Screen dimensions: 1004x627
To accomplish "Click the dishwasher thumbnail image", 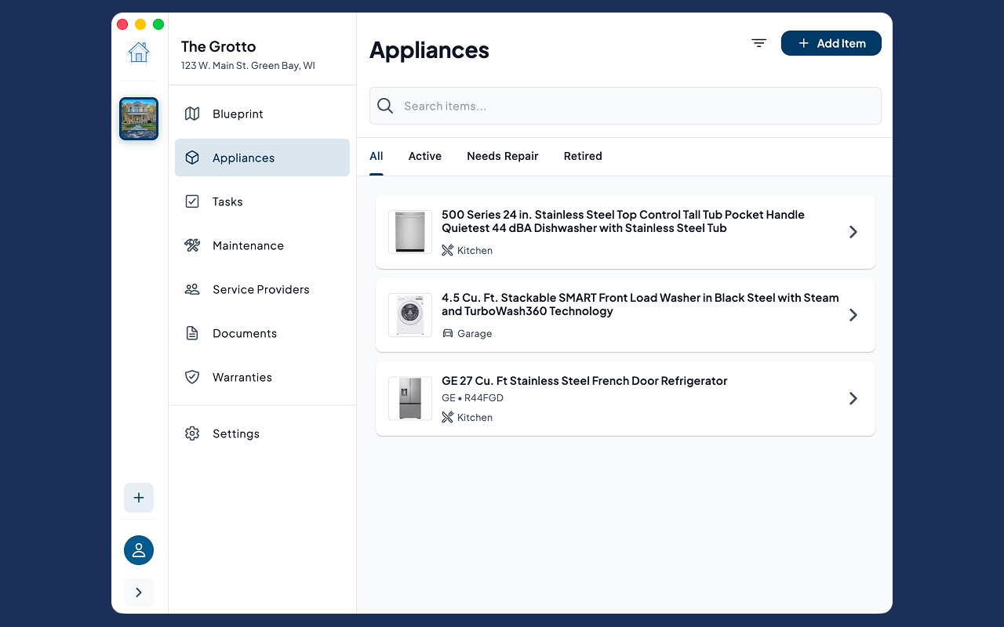I will [x=410, y=232].
